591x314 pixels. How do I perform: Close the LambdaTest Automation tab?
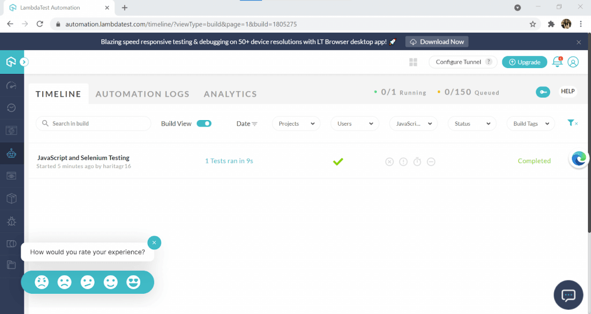[x=107, y=8]
